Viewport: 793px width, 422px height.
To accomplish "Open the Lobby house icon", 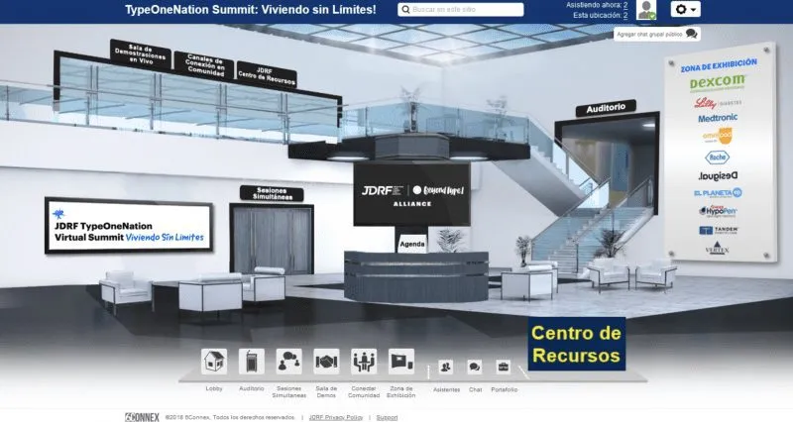I will tap(214, 362).
